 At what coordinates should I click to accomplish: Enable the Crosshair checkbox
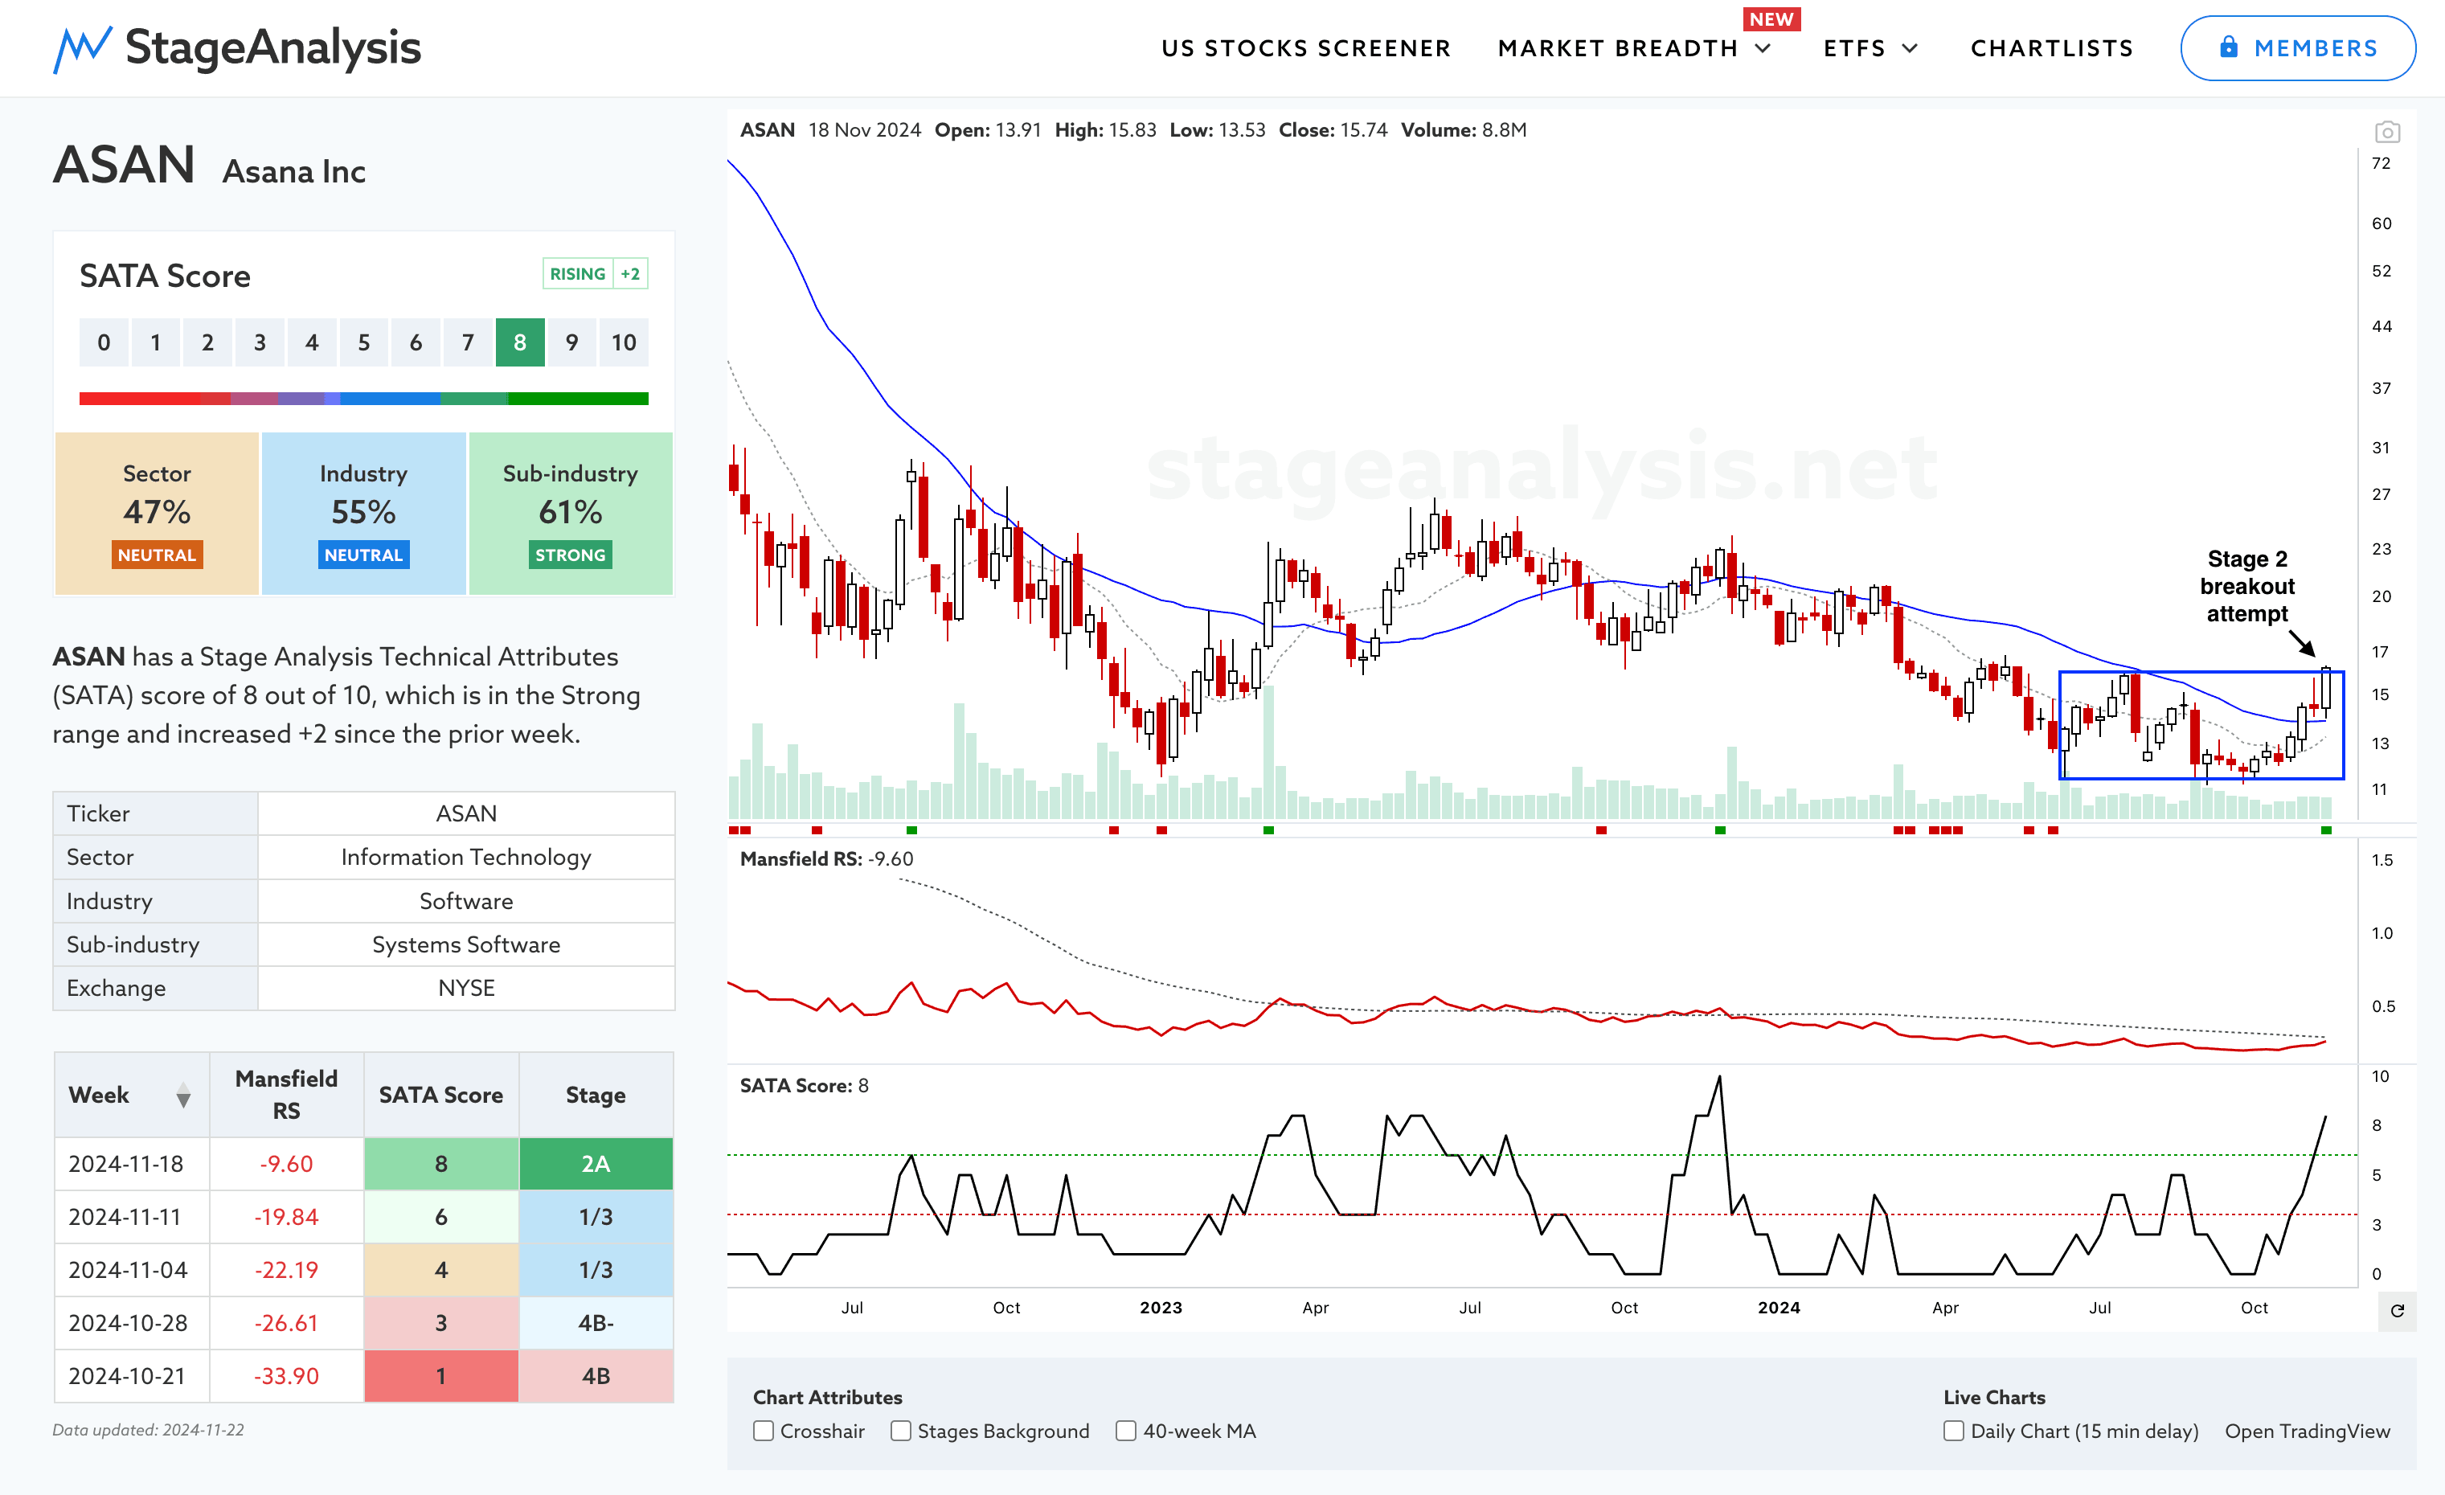(763, 1431)
